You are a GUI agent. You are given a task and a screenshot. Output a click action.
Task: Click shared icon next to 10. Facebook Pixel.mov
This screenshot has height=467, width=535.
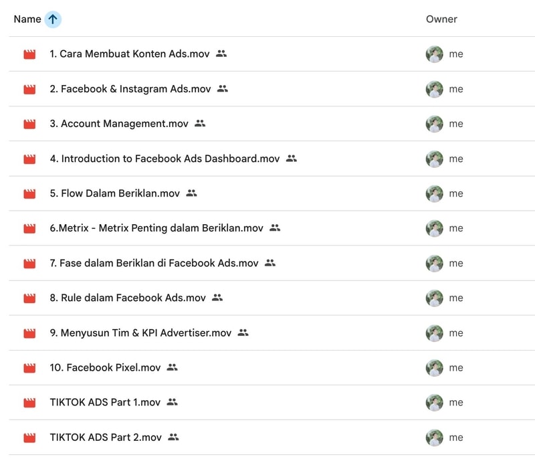coord(172,367)
